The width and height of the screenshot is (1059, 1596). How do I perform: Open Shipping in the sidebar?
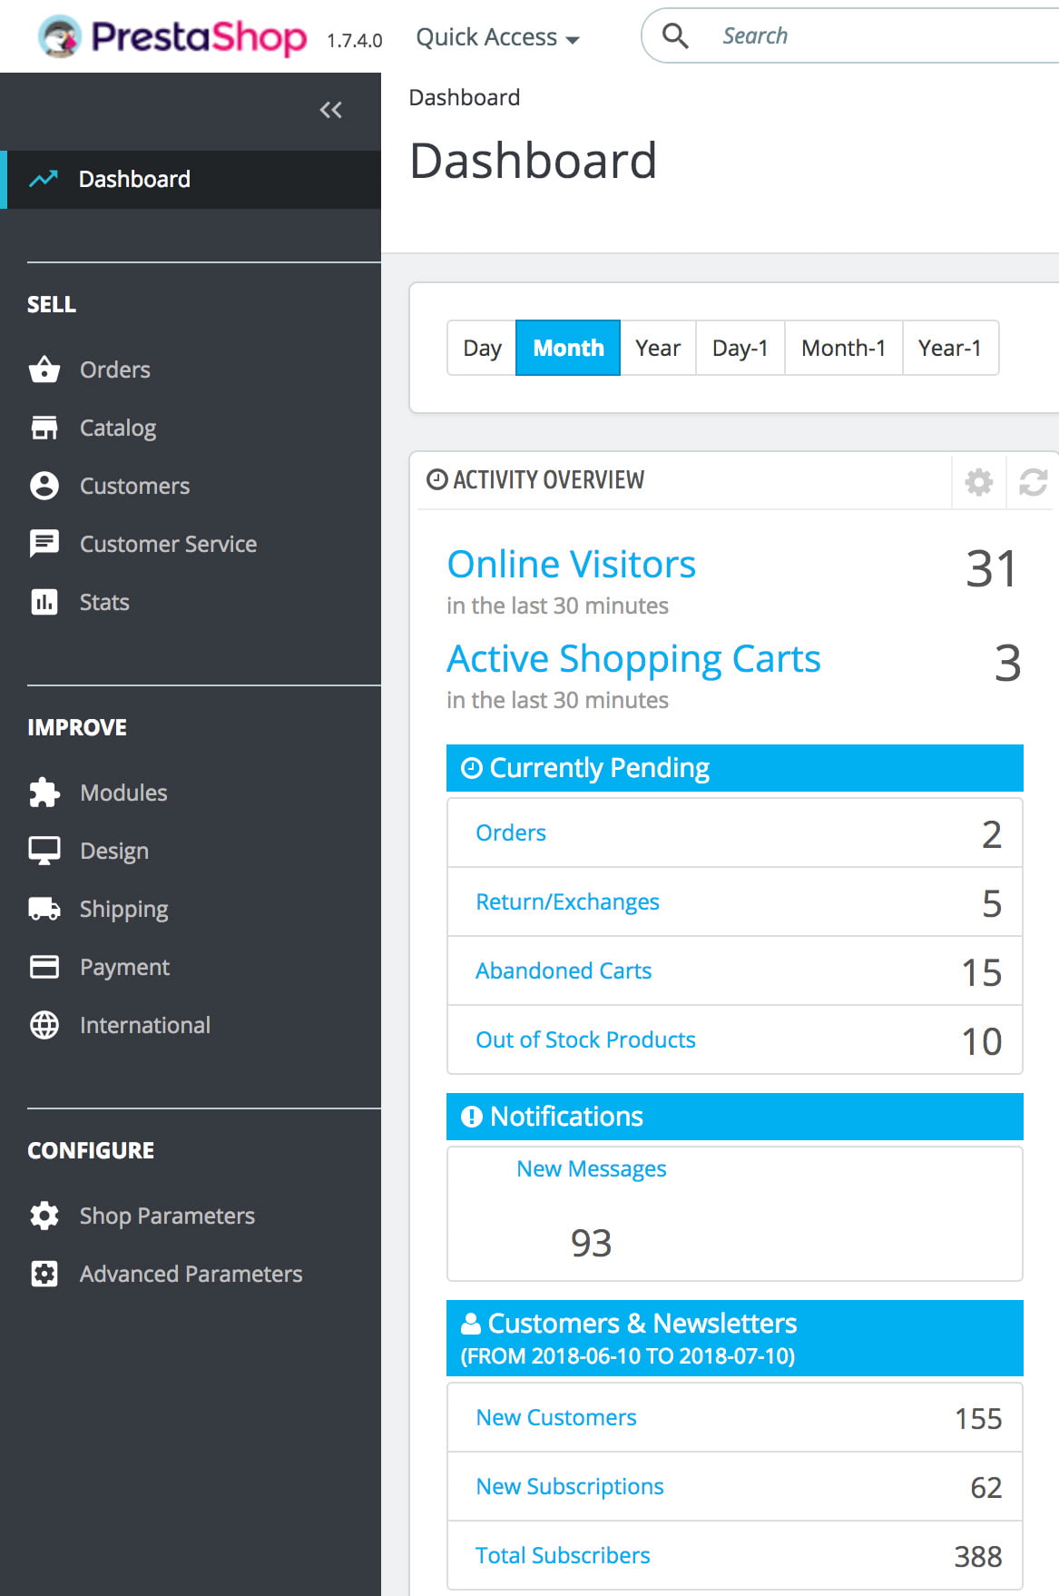(123, 909)
